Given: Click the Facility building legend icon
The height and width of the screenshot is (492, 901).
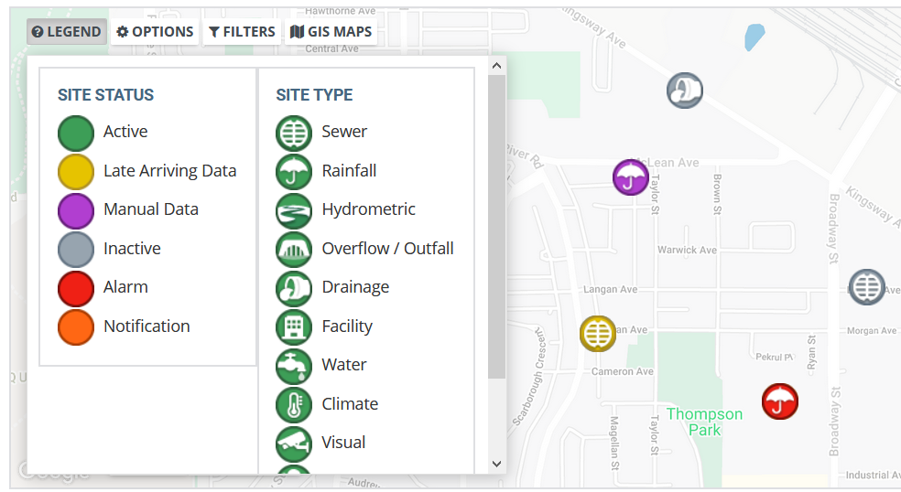Looking at the screenshot, I should coord(294,326).
